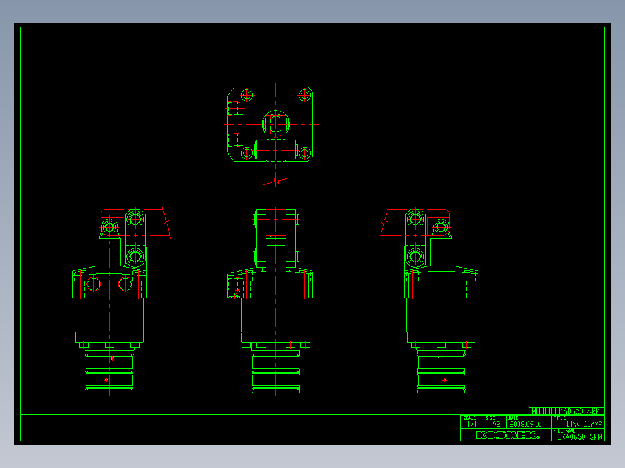
Task: Click the date value "2008.09.01"
Action: [525, 424]
